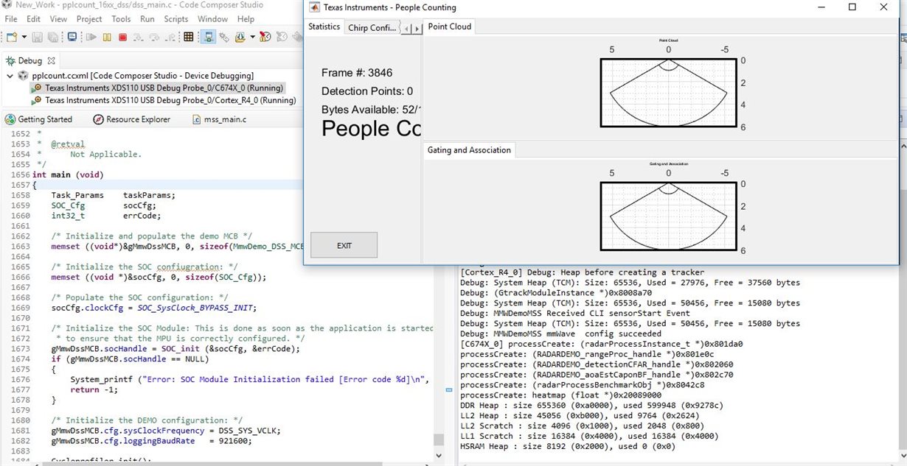Click the Step Over icon
This screenshot has height=466, width=907.
pos(155,37)
